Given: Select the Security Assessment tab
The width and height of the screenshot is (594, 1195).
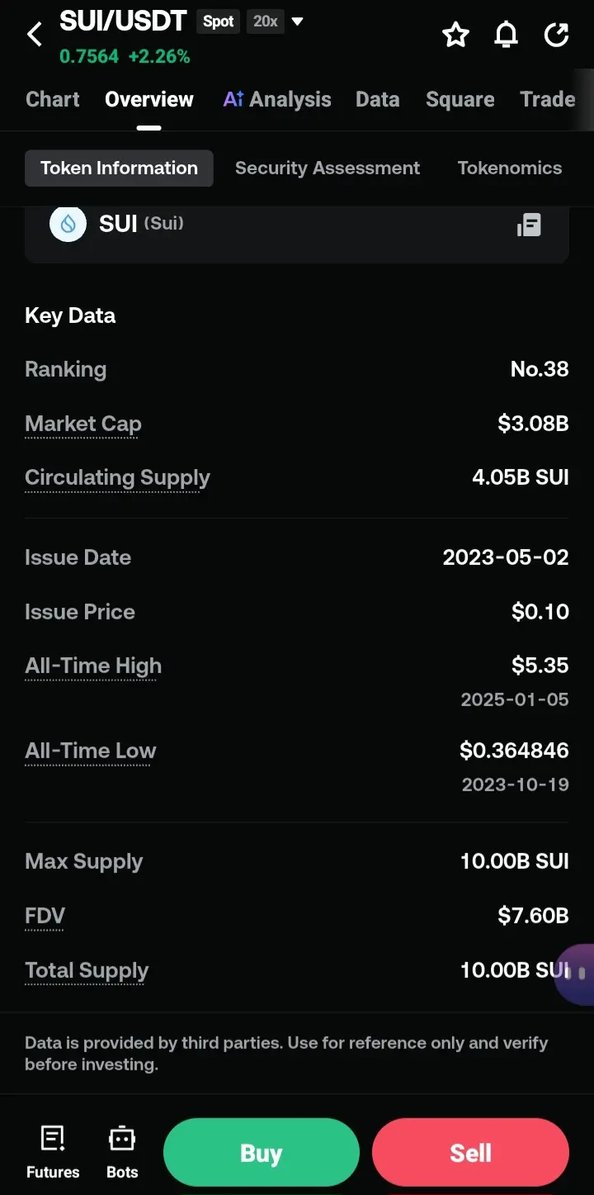Looking at the screenshot, I should (328, 168).
